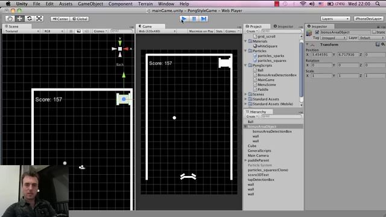
Task: Open Layers dropdown in toolbar
Action: (335, 19)
